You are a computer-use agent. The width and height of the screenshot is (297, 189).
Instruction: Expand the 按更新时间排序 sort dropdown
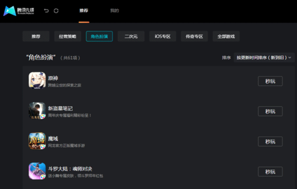point(264,57)
